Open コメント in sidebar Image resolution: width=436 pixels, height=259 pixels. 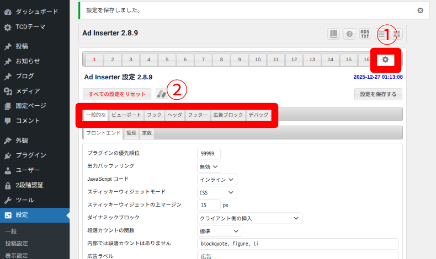tap(35, 121)
